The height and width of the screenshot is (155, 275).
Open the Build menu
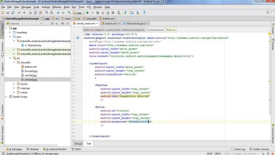point(67,7)
